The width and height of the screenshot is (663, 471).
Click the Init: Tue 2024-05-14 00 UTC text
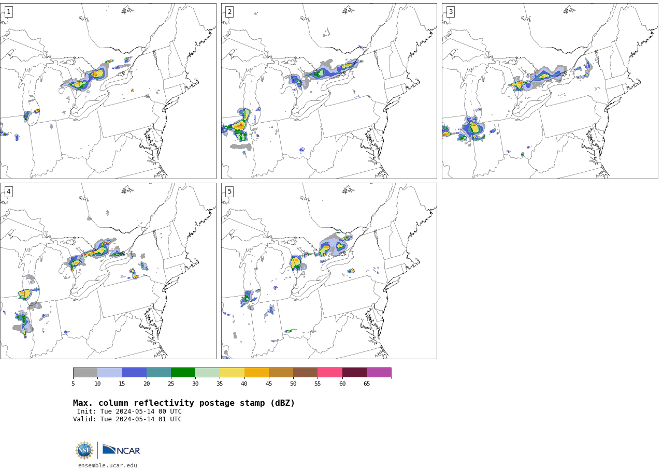point(129,411)
